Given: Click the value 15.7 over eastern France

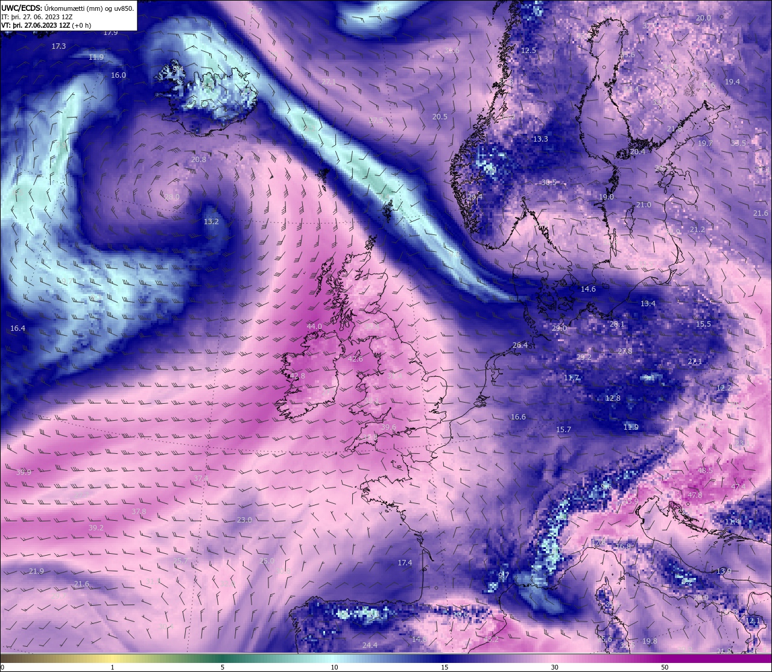Looking at the screenshot, I should coord(563,429).
